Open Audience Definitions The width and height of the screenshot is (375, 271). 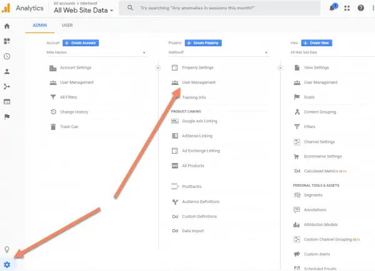[x=201, y=202]
